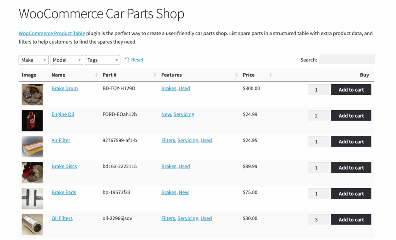Add Brake Drum to cart
Viewport: 396px width, 240px height.
coord(351,90)
